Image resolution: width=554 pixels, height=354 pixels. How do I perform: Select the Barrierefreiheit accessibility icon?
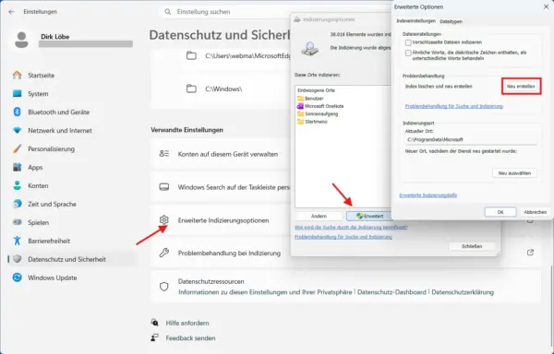(17, 241)
